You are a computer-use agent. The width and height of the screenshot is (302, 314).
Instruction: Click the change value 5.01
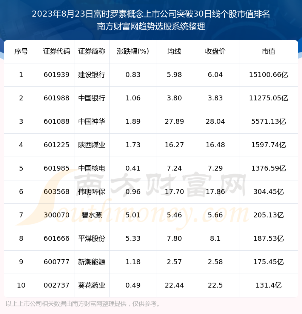(x=133, y=215)
